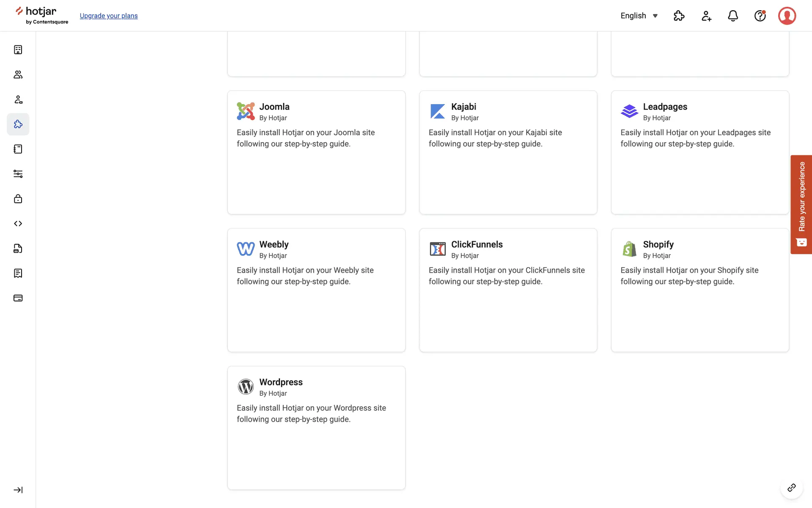The image size is (812, 508).
Task: Open the sliders settings icon in sidebar
Action: point(18,174)
